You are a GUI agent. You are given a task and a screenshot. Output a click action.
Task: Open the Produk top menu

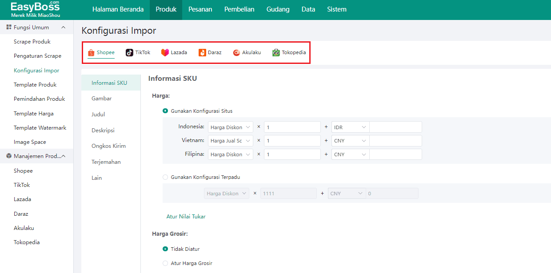click(x=166, y=9)
